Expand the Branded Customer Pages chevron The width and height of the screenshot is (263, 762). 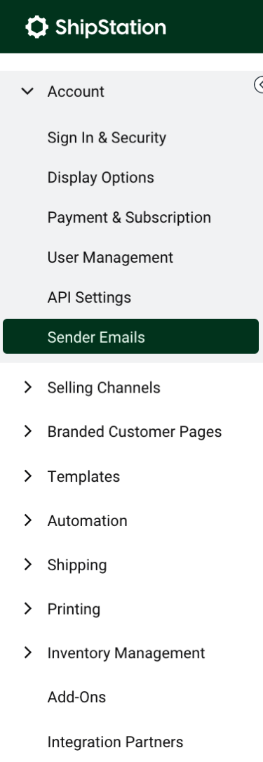pyautogui.click(x=27, y=431)
